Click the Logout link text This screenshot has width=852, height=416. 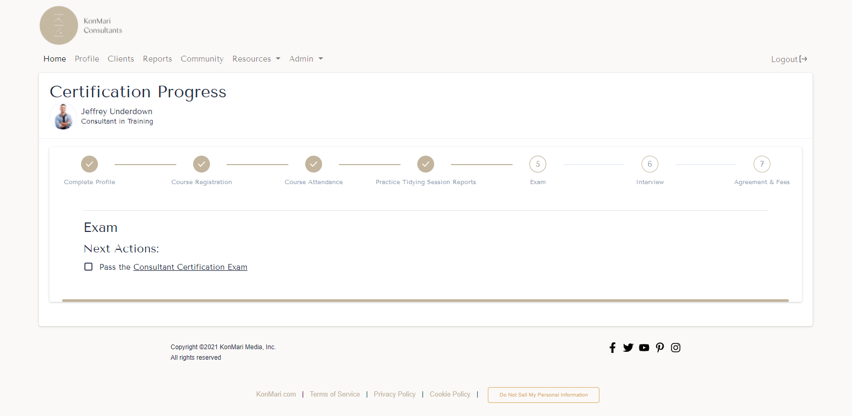coord(785,59)
